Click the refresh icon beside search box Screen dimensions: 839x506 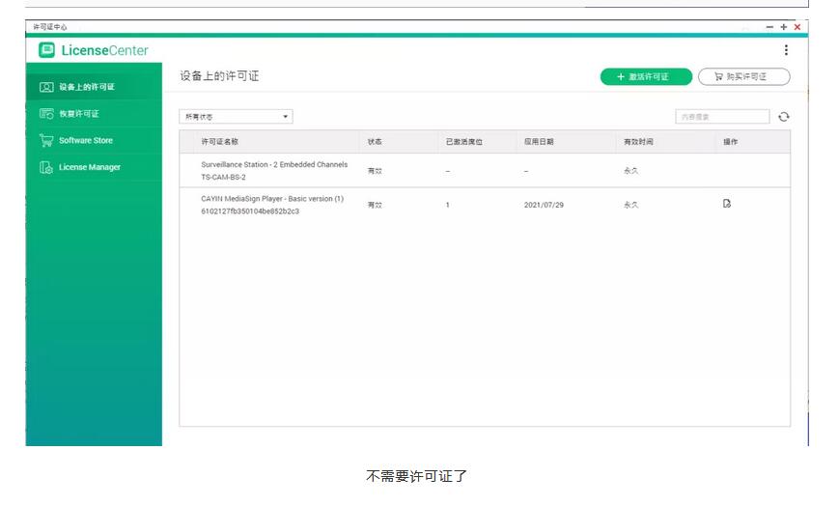click(x=784, y=116)
